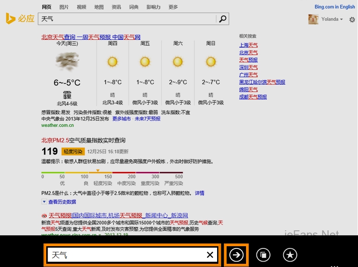Screen dimensions: 358x267
Task: Open the 地图 tab
Action: click(x=99, y=7)
